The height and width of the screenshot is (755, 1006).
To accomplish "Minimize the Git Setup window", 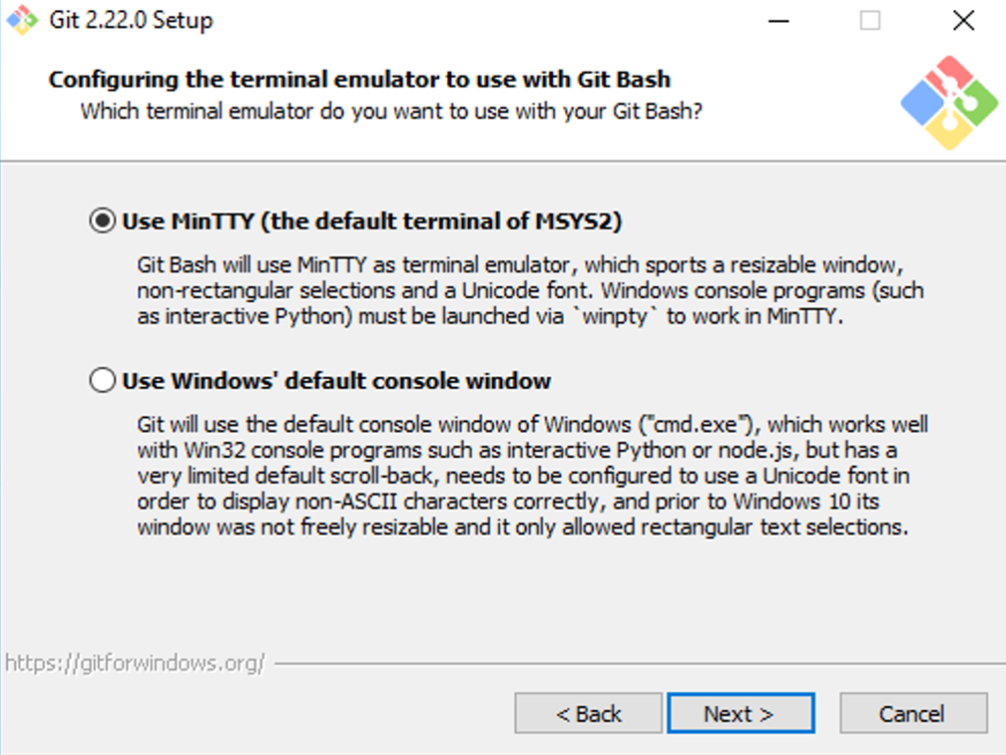I will (x=778, y=22).
